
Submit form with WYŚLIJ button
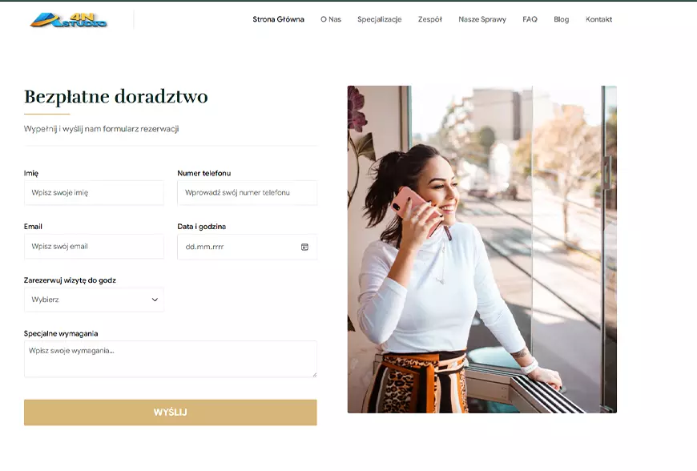pyautogui.click(x=171, y=413)
